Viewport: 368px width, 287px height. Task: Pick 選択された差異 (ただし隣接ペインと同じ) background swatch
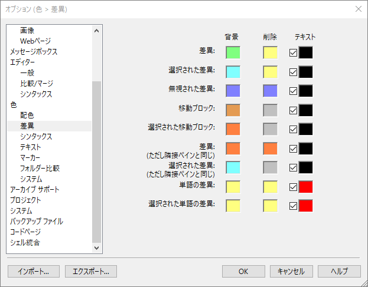point(233,167)
